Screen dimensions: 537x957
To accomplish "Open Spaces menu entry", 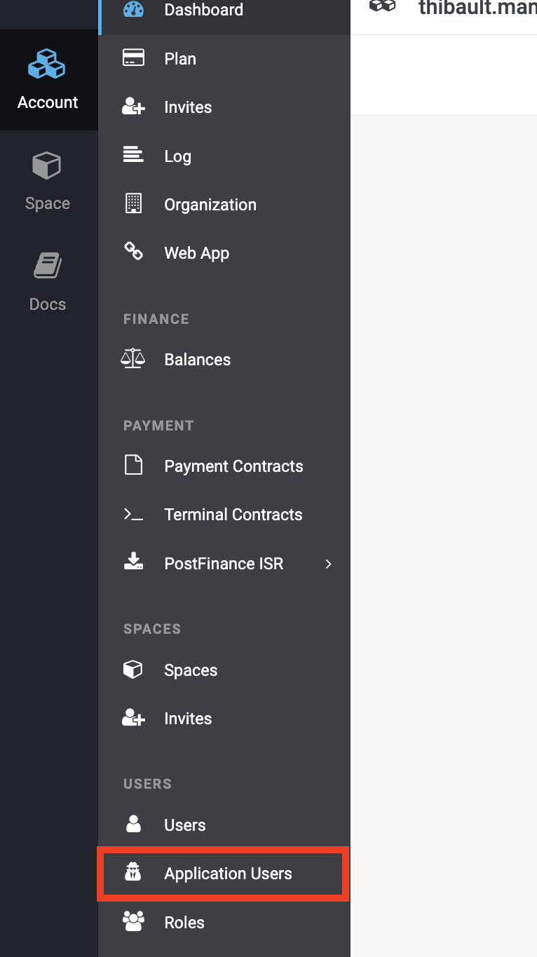I will click(x=191, y=670).
